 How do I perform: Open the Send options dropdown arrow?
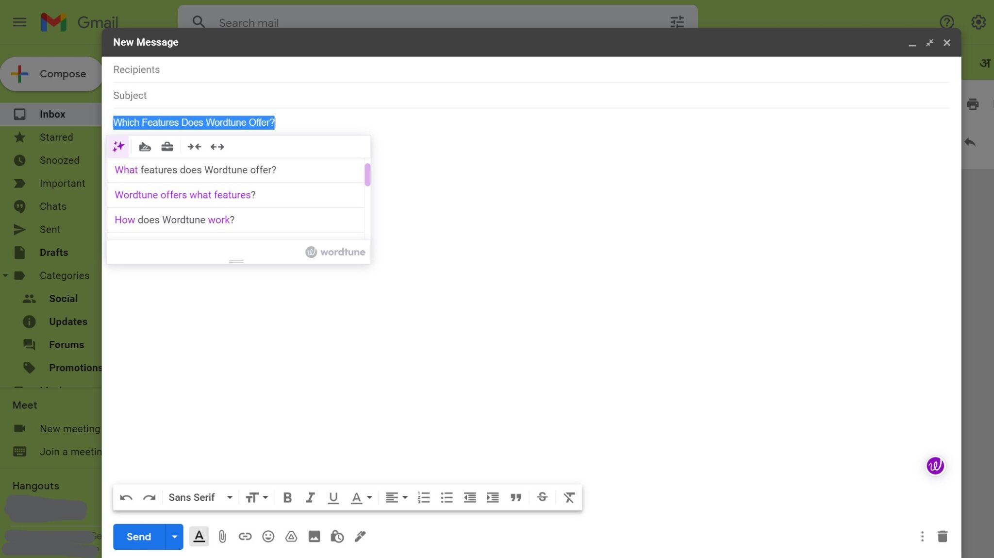click(174, 537)
